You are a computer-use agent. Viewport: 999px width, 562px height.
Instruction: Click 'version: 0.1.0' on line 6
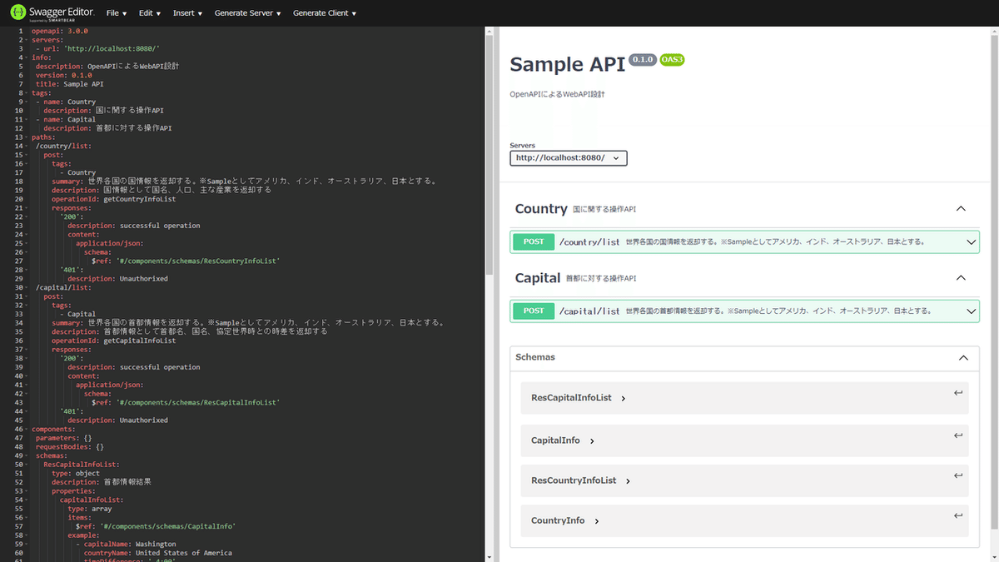click(x=64, y=75)
